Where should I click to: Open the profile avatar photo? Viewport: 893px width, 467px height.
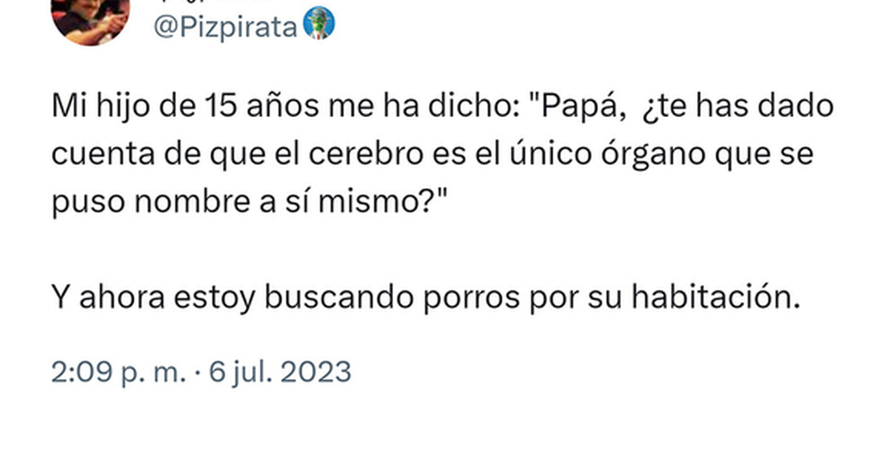coord(90,18)
